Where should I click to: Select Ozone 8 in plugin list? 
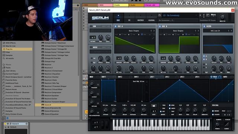point(56,105)
